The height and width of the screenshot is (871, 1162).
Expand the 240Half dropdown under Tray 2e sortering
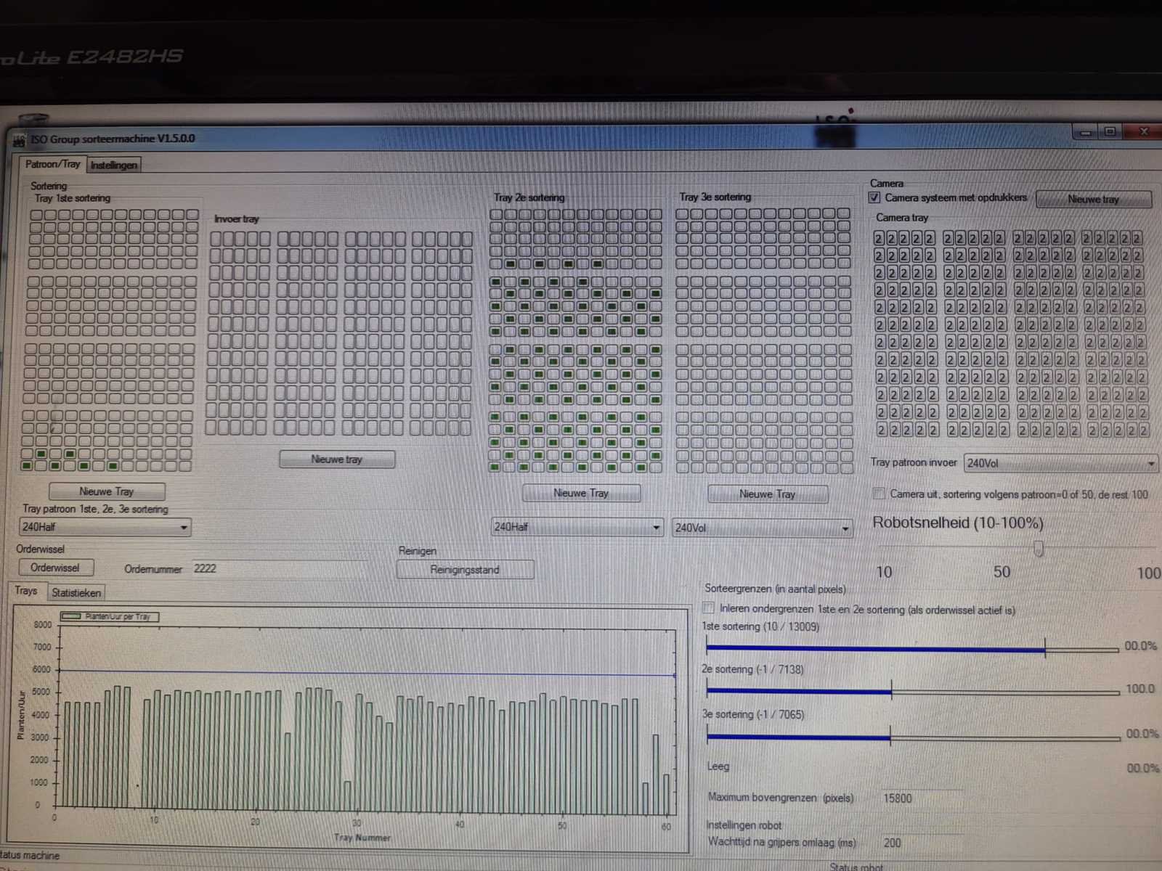point(577,527)
